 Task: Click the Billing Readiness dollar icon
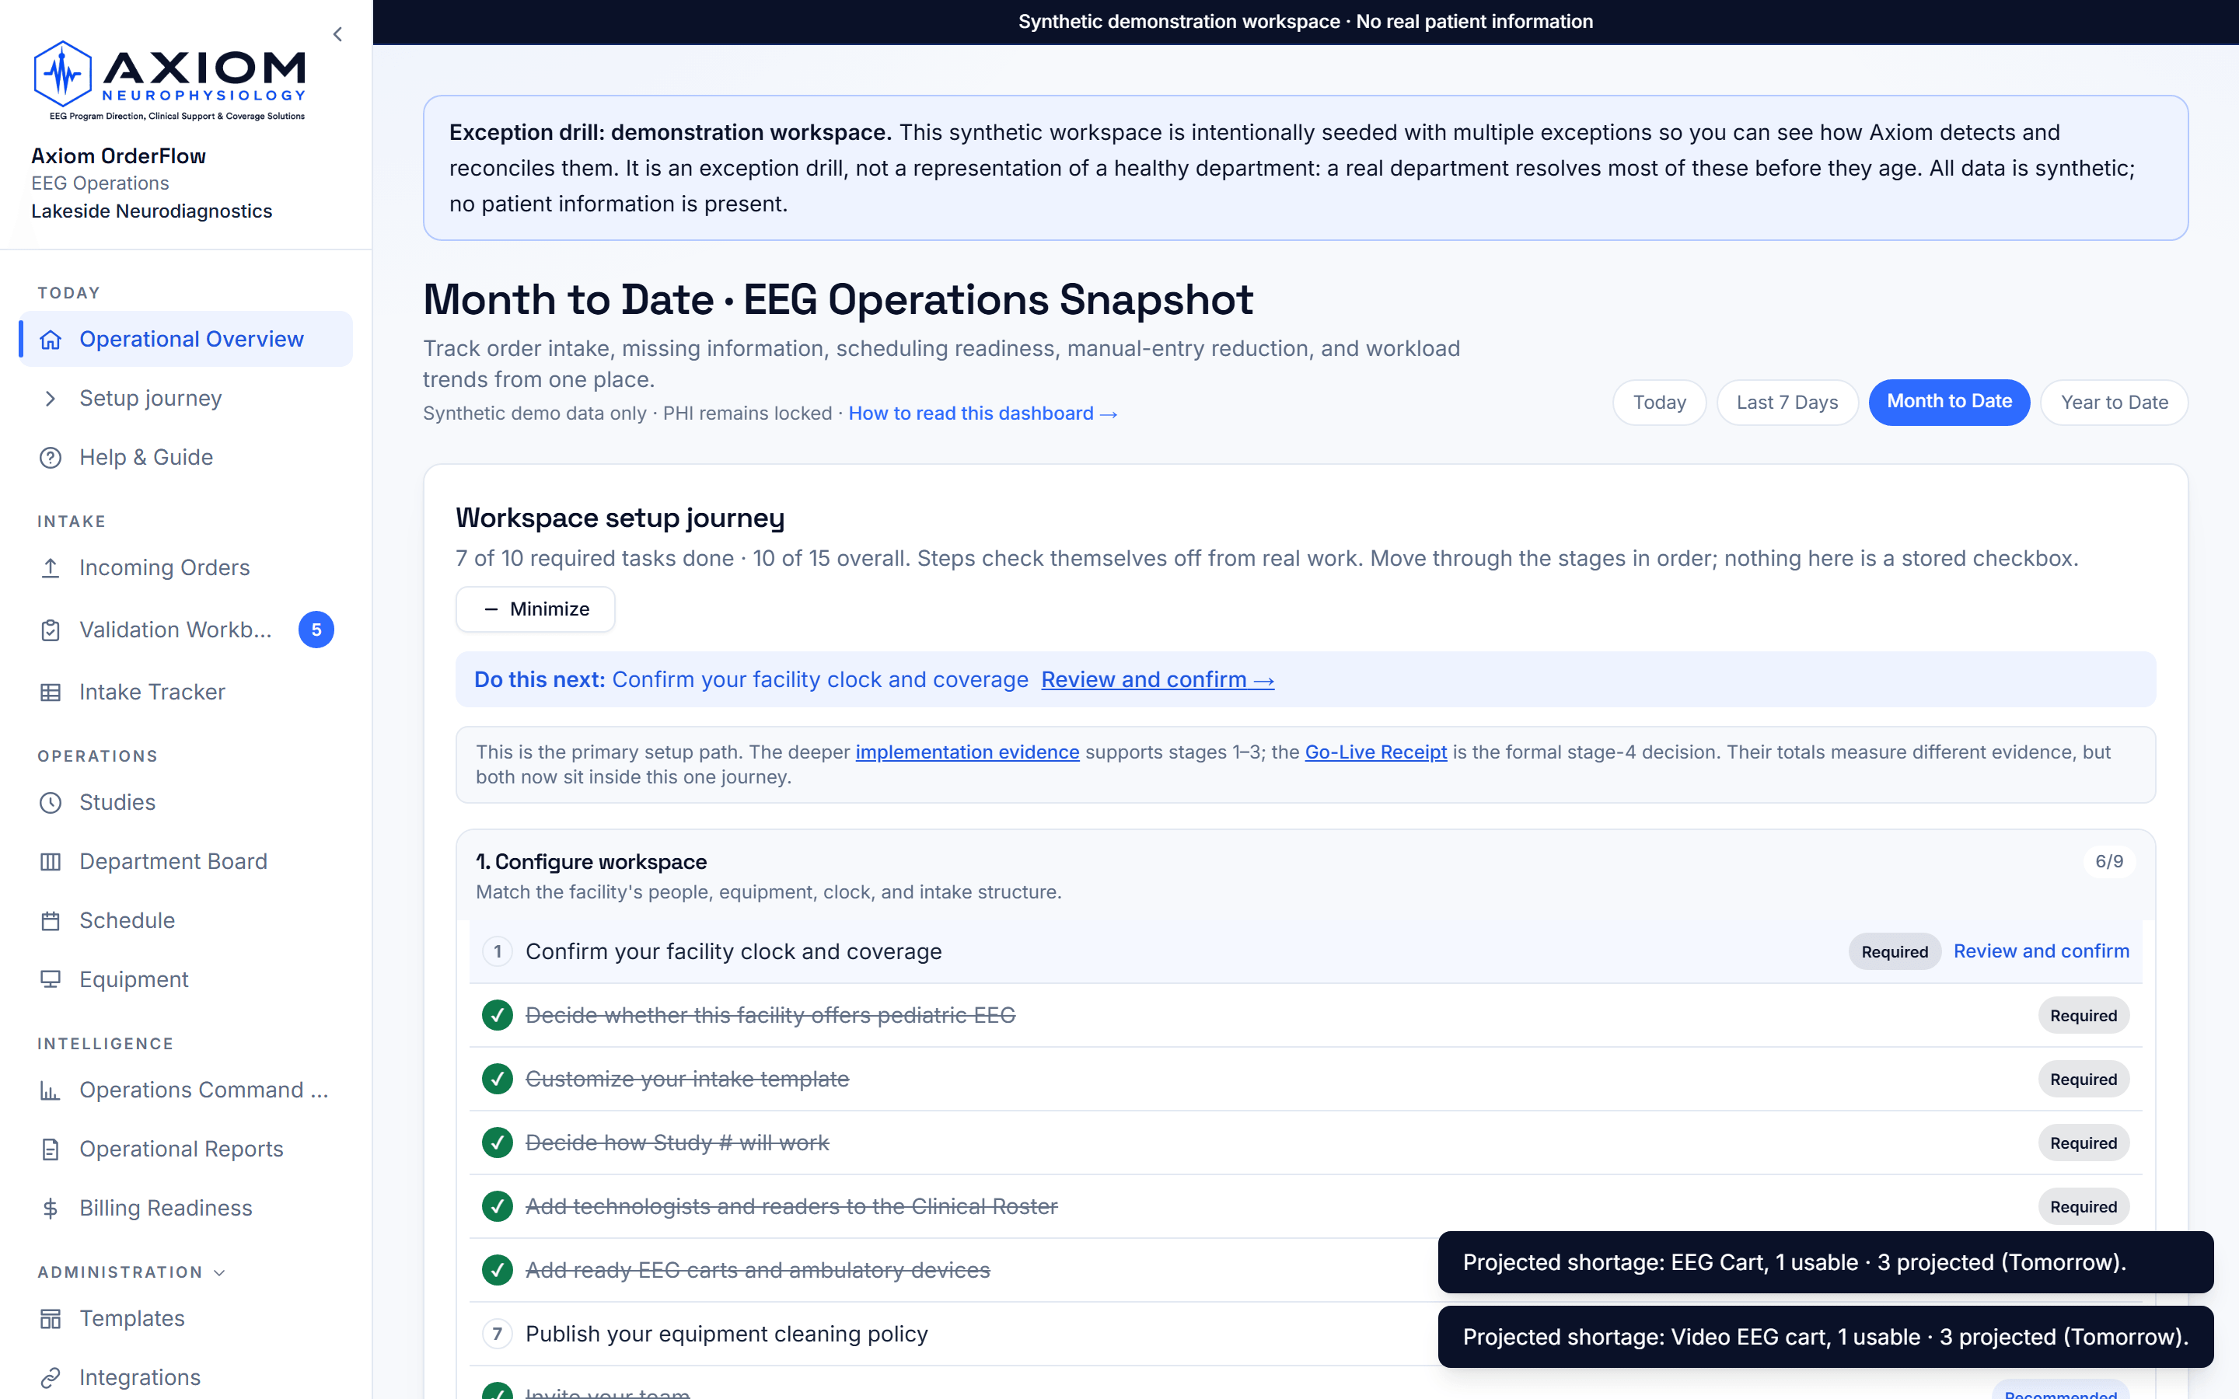click(x=51, y=1209)
